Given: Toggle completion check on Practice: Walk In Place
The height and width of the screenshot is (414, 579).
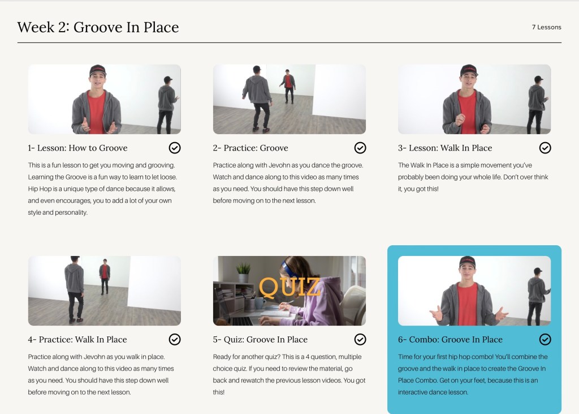Looking at the screenshot, I should (175, 339).
